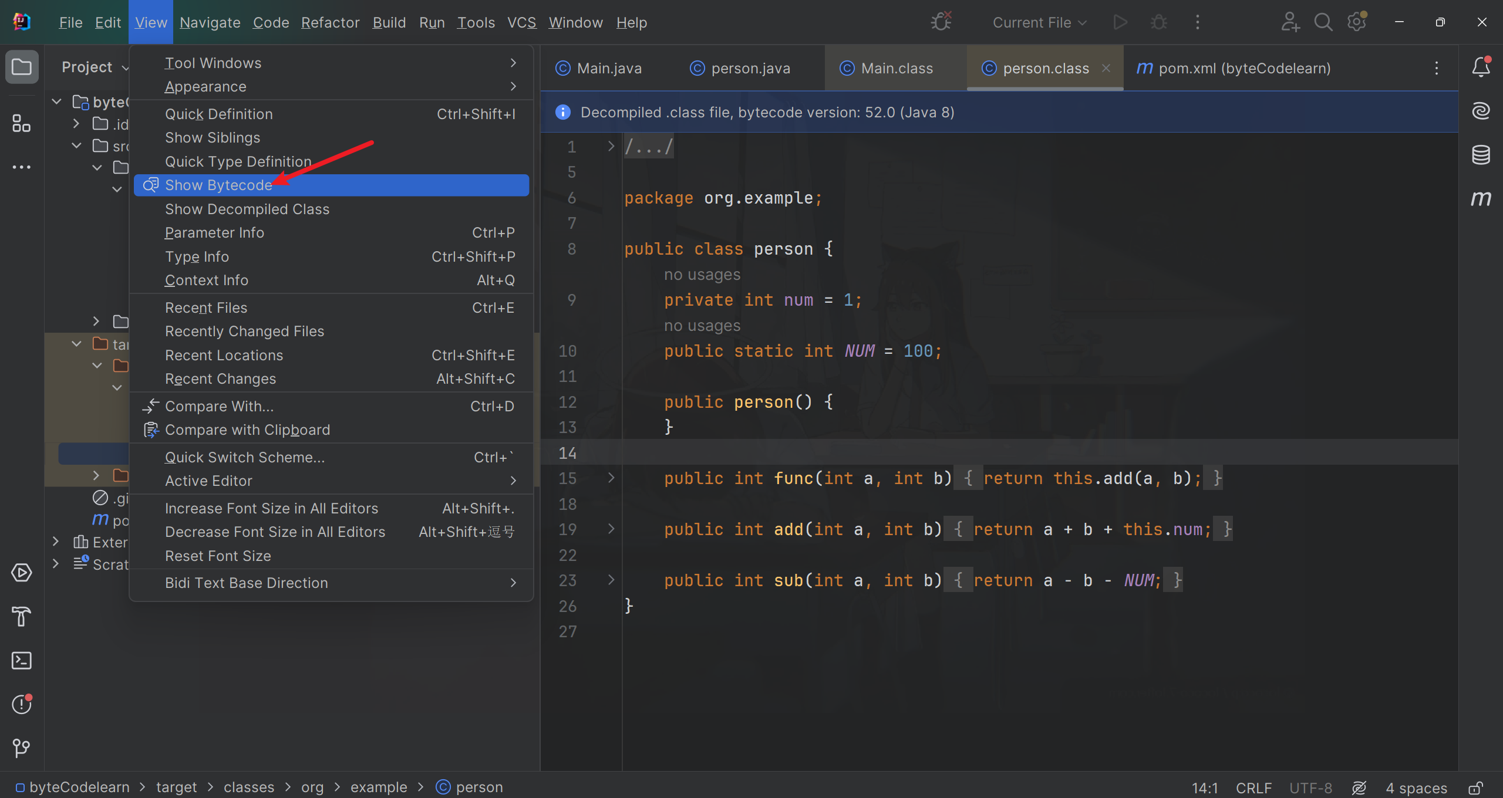Screen dimensions: 1503x798
Task: Expand folded header comment at line 1
Action: coord(611,146)
